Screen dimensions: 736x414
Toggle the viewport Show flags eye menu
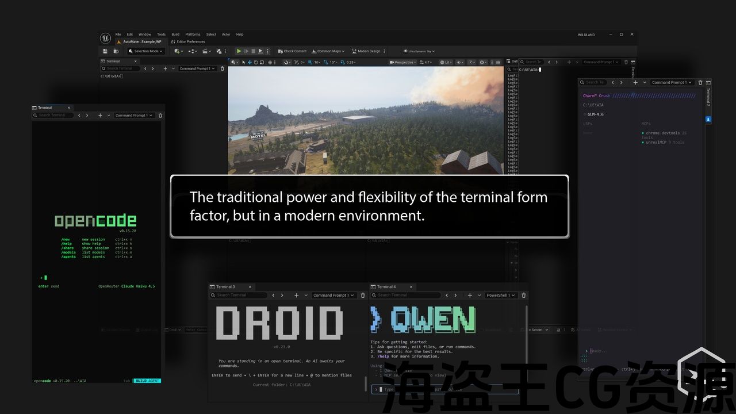pos(458,62)
